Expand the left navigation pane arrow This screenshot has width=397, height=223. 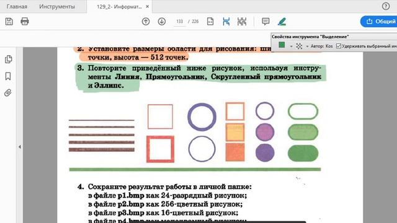20,147
